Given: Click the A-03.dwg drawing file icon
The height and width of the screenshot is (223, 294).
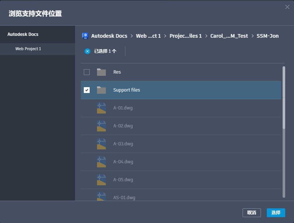Looking at the screenshot, I should point(101,144).
